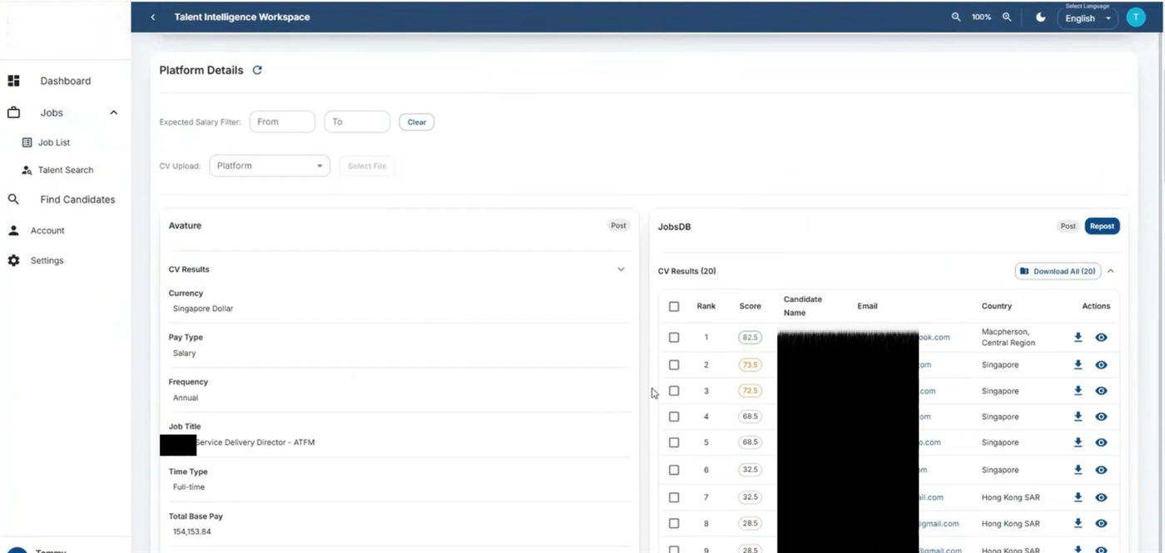The height and width of the screenshot is (553, 1165).
Task: Open Account page
Action: pyautogui.click(x=47, y=230)
